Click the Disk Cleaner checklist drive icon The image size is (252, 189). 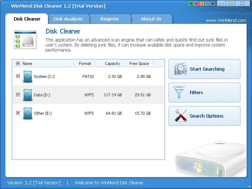tap(25, 40)
